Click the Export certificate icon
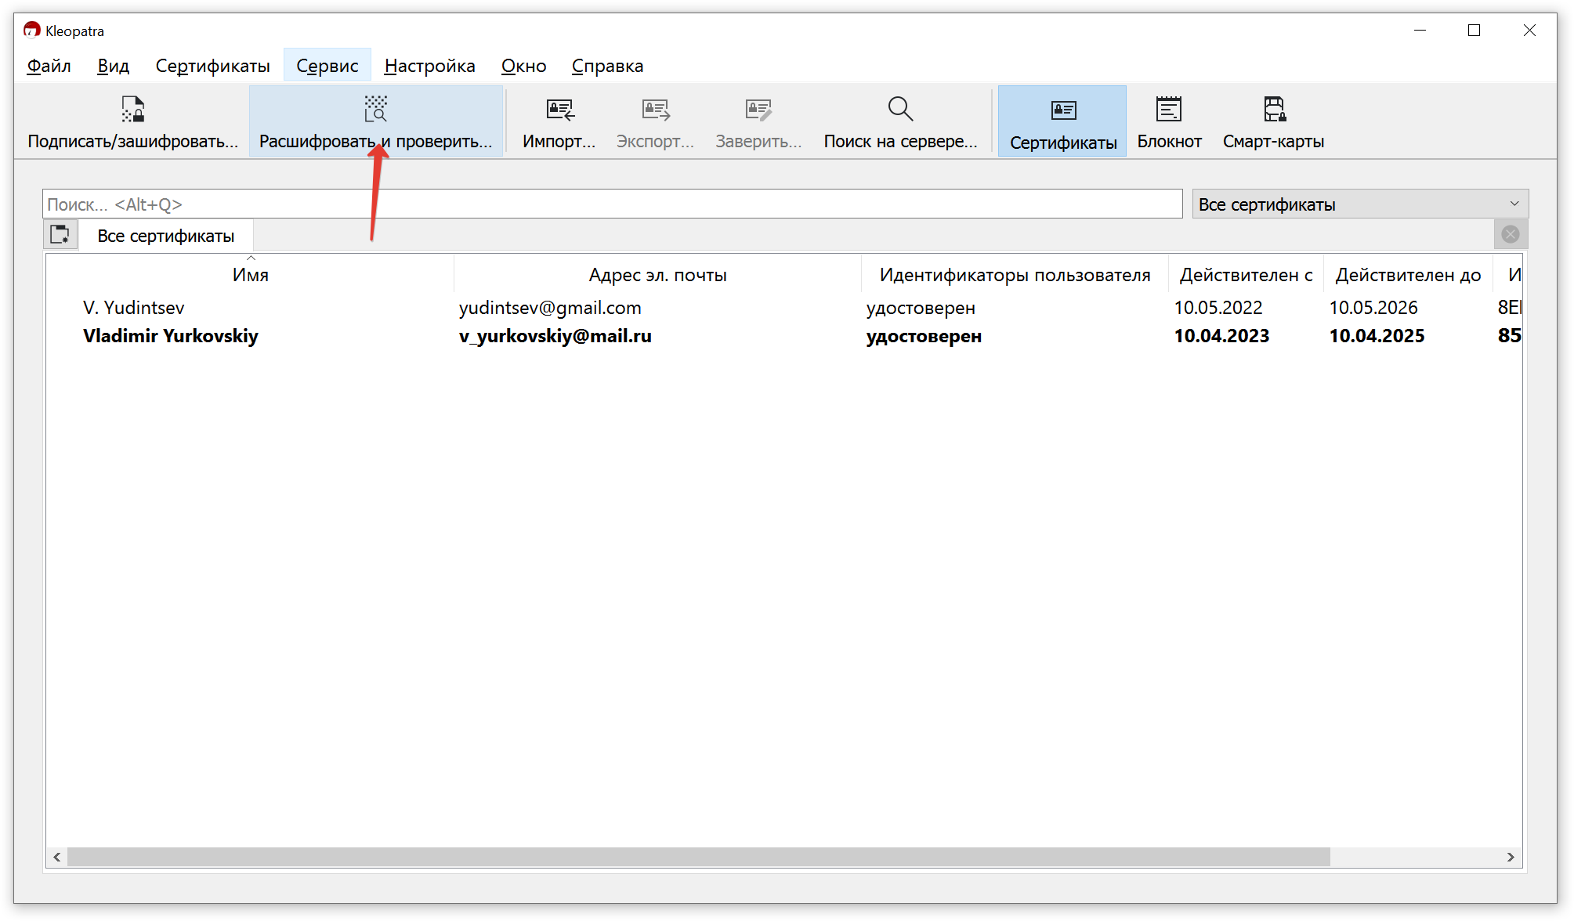1574x921 pixels. click(x=655, y=110)
